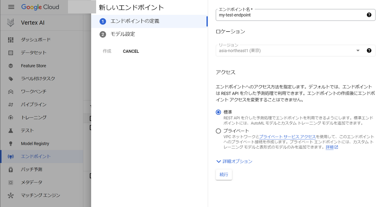Select the プライベート access radio button

click(218, 131)
